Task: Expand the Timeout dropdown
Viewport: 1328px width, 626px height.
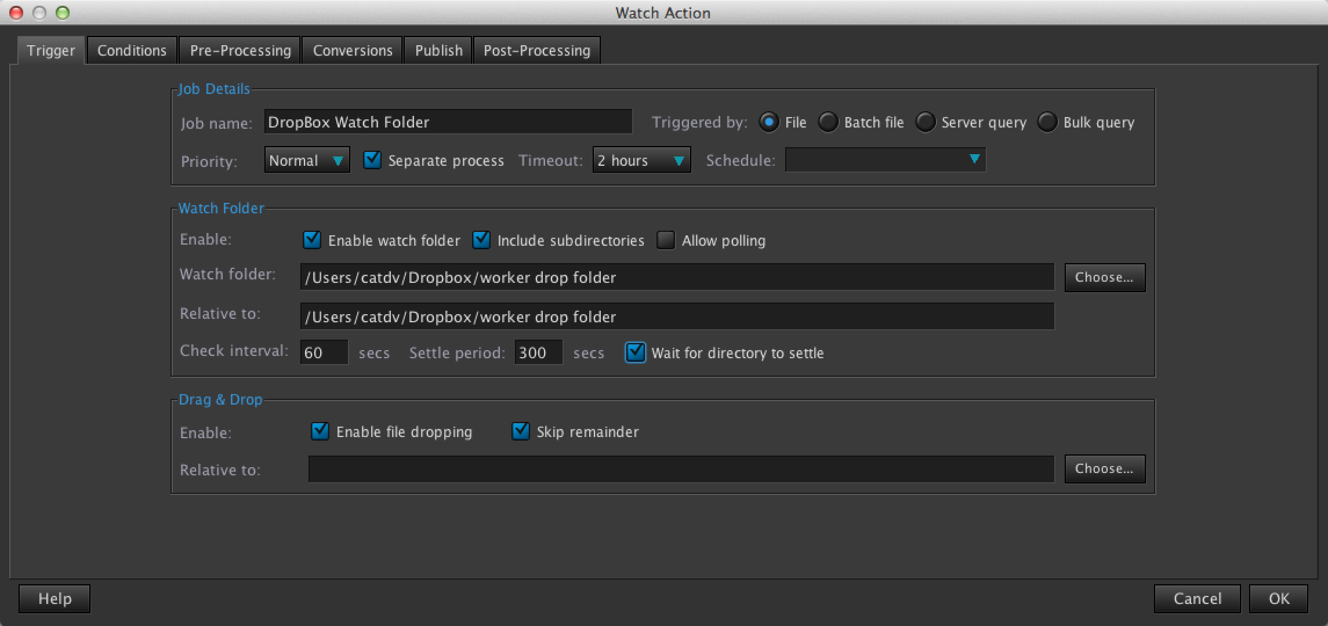Action: (641, 160)
